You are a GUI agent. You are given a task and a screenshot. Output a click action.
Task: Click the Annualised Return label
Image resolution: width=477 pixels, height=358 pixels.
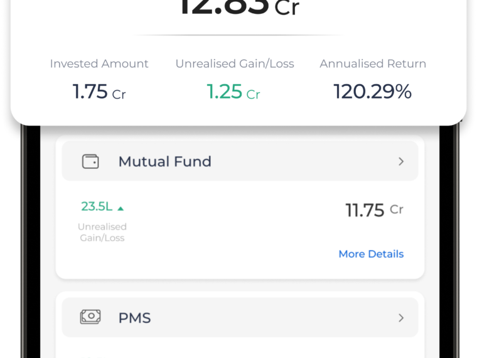[x=373, y=63]
